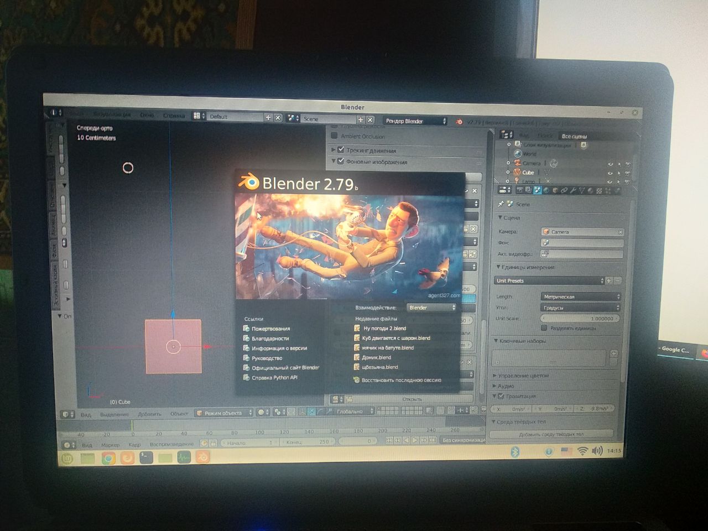Toggle Cube visibility eye in outliner
This screenshot has height=531, width=708.
(x=610, y=173)
